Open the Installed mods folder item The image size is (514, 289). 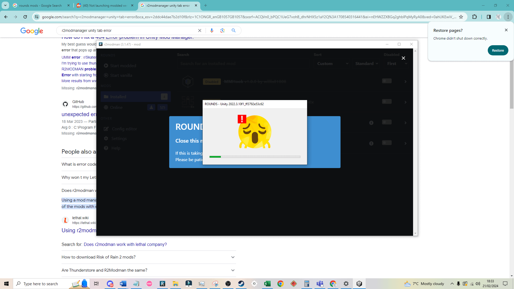(135, 97)
